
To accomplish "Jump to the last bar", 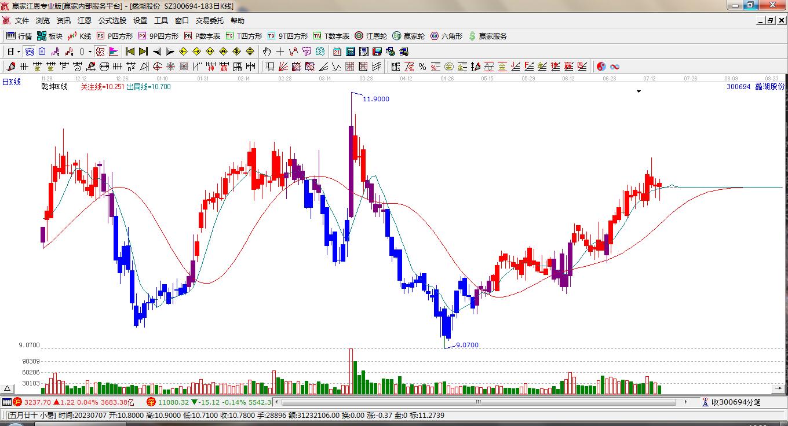I will [143, 52].
